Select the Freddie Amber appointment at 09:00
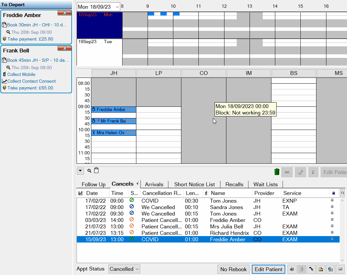Viewport: 347px width, 275px height. pos(114,109)
